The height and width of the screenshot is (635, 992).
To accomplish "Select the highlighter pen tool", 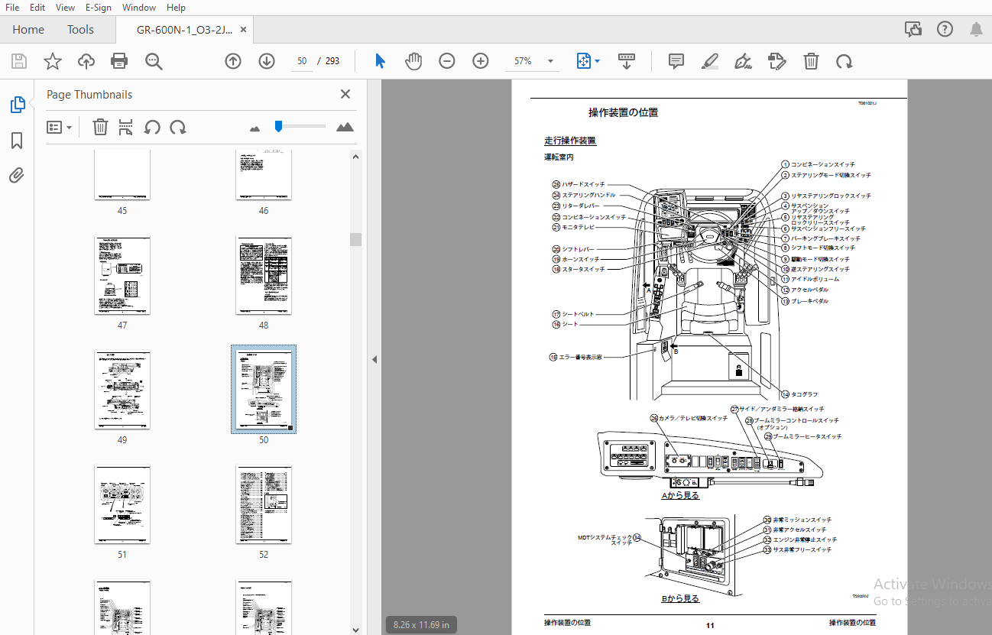I will [710, 61].
